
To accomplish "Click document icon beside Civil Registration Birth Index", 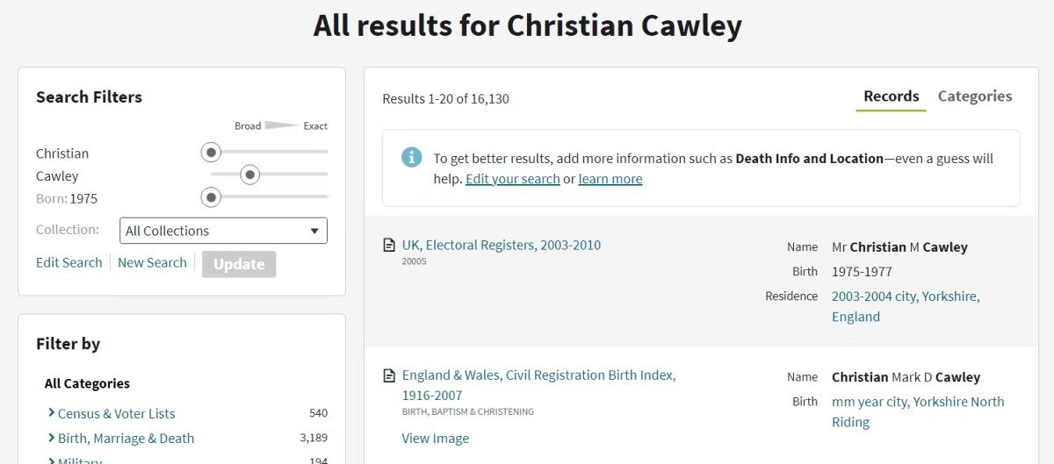I will (x=389, y=375).
